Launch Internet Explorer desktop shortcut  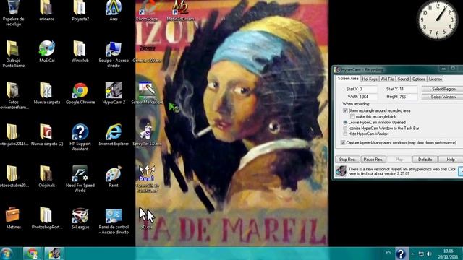114,135
